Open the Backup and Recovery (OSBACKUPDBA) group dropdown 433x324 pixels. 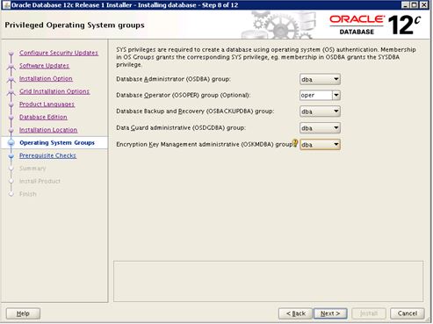tap(320, 112)
